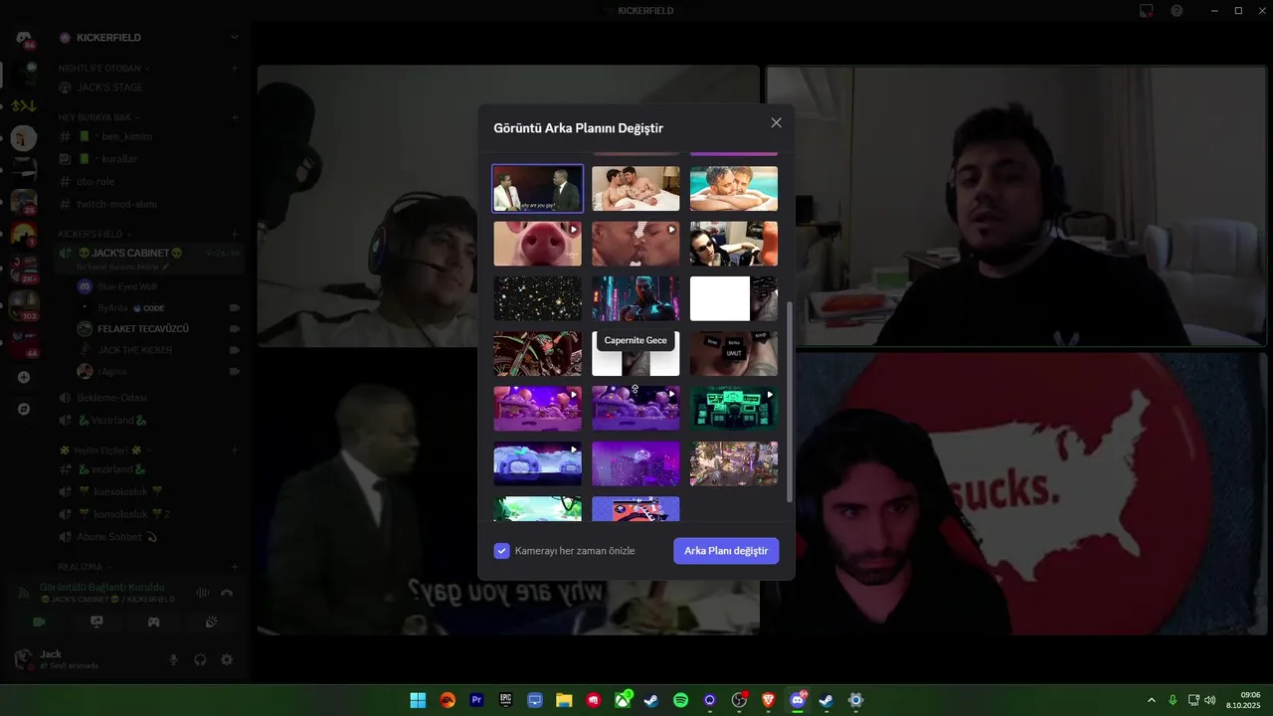Join the konsolosluk 2 voice channel

tap(149, 514)
